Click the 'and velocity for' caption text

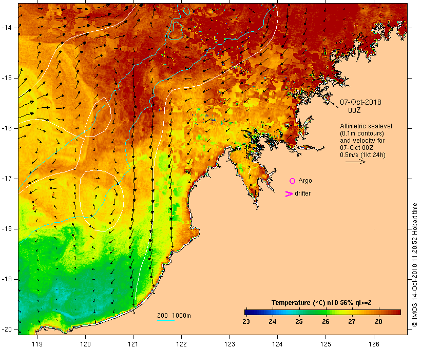coord(362,141)
